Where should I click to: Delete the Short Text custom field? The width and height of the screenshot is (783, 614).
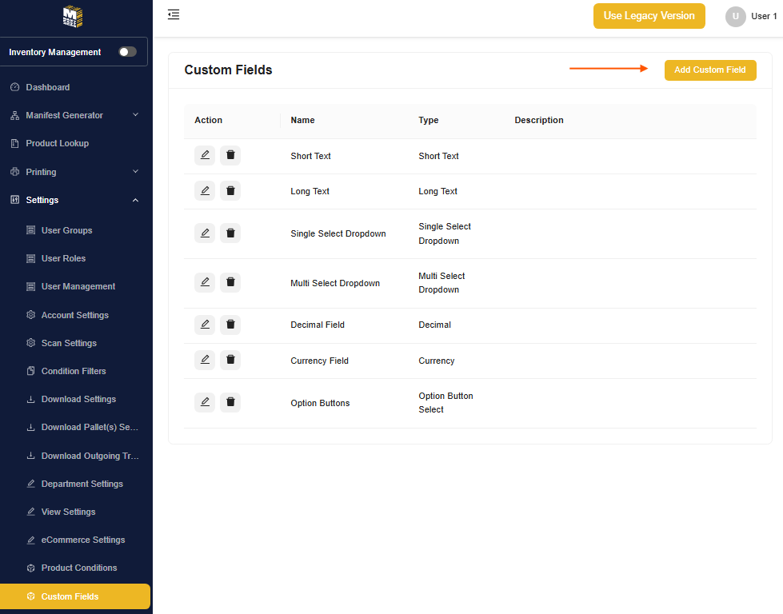click(230, 155)
